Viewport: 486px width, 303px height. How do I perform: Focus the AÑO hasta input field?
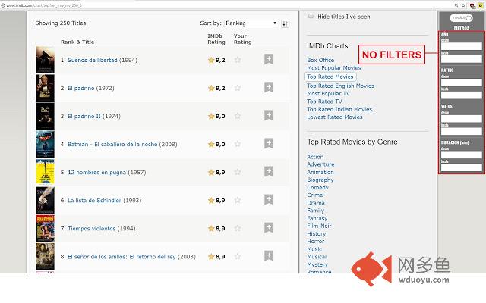point(461,59)
